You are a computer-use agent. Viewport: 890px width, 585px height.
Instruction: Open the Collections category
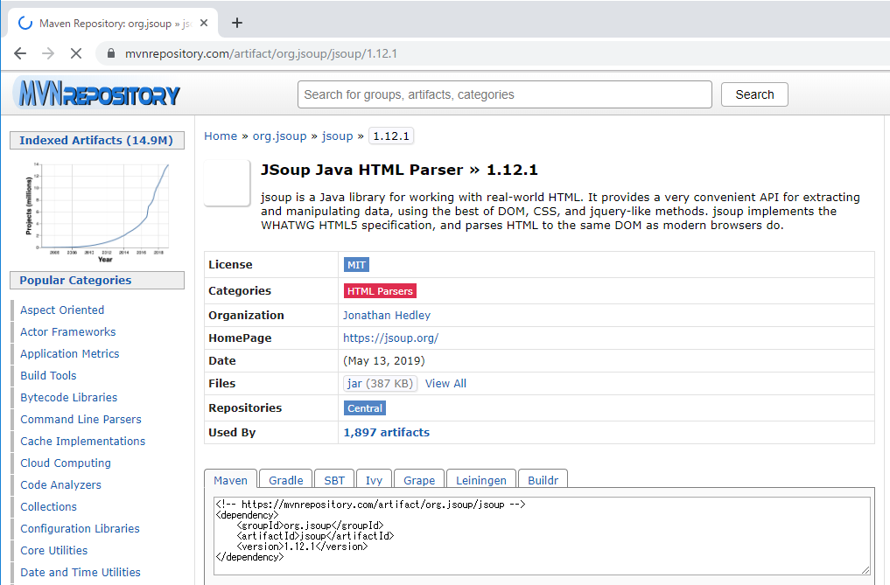coord(48,506)
